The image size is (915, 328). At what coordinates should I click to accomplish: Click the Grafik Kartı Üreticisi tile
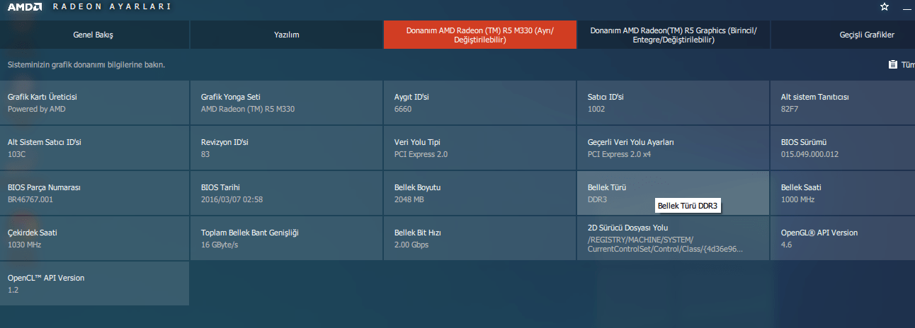point(94,102)
